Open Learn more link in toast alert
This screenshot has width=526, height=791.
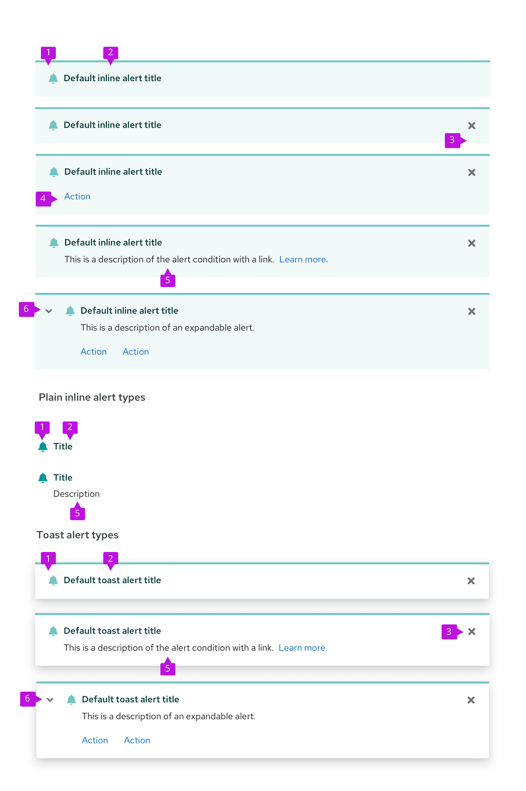point(303,648)
